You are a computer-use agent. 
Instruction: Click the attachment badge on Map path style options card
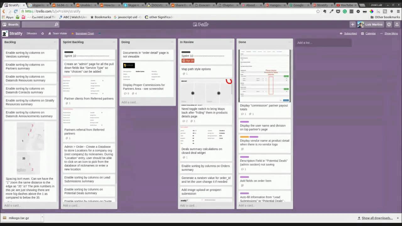185,74
